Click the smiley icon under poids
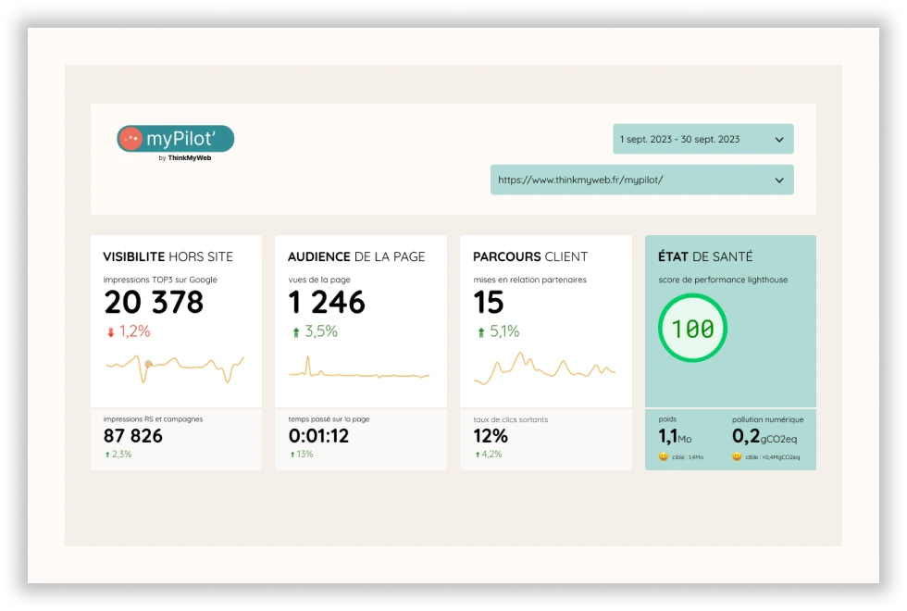The height and width of the screenshot is (611, 907). point(663,456)
